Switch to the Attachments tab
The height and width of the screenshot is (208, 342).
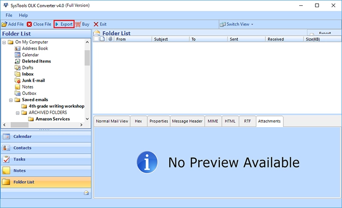coord(269,121)
